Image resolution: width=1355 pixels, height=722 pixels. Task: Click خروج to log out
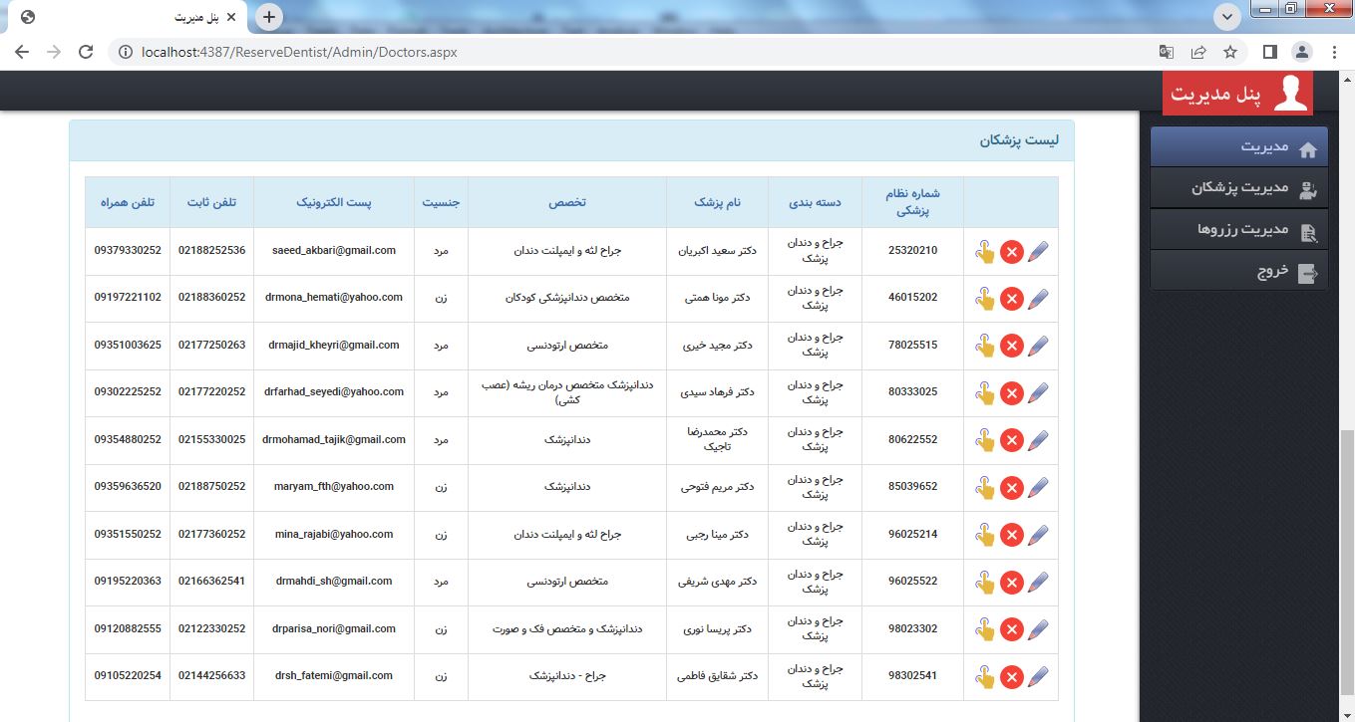(1239, 272)
